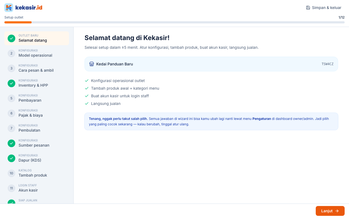
Task: Click the green check icon for Dapur (KDS)
Action: point(11,158)
